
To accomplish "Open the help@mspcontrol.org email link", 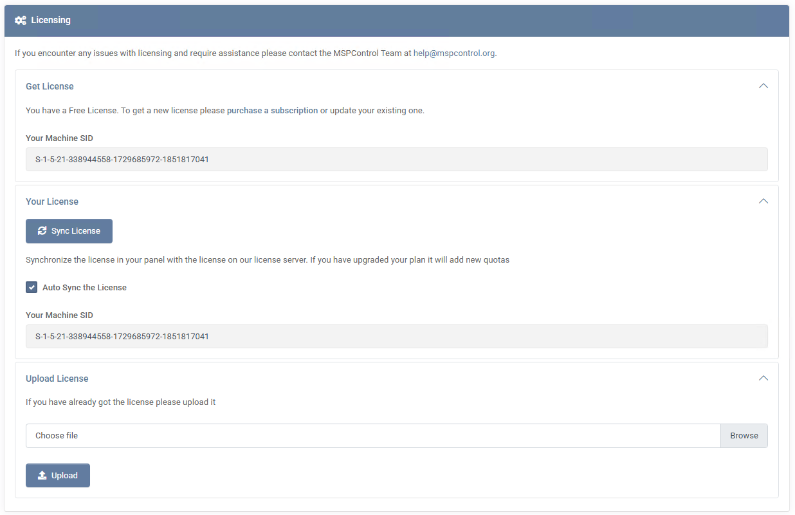I will point(454,53).
